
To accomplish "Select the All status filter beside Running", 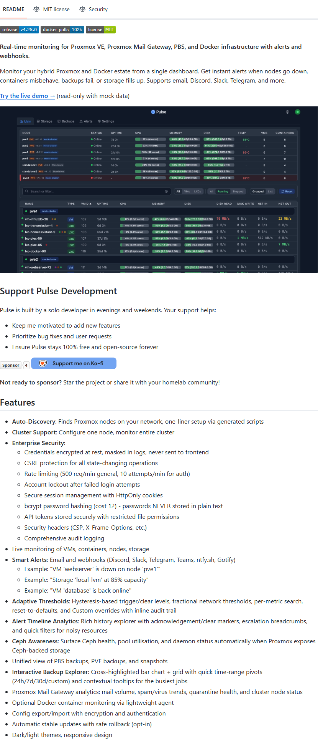I will tap(211, 191).
